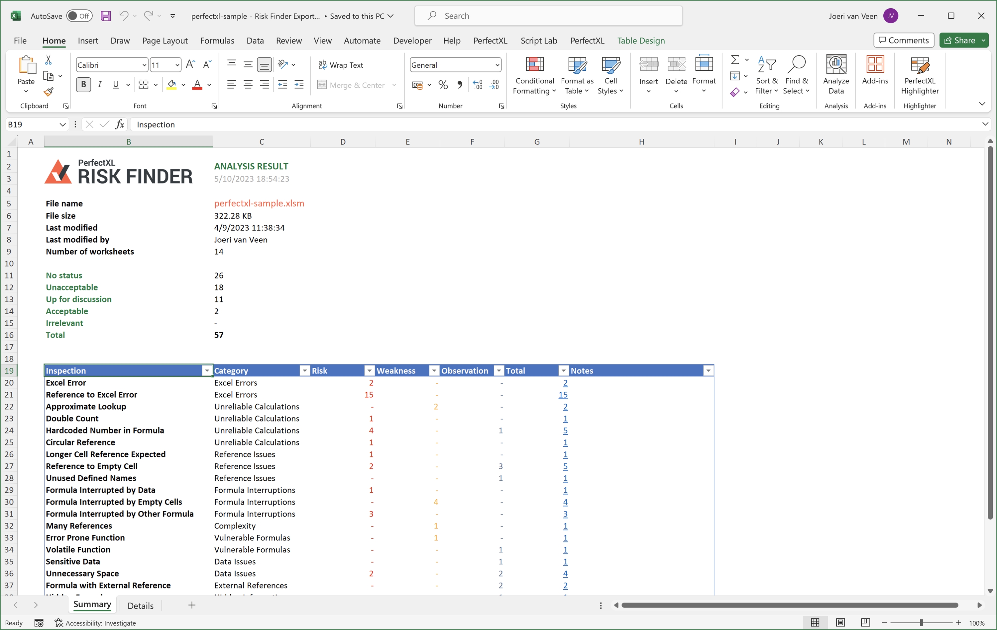Click the AutoSum sigma icon
The height and width of the screenshot is (630, 997).
pos(735,60)
